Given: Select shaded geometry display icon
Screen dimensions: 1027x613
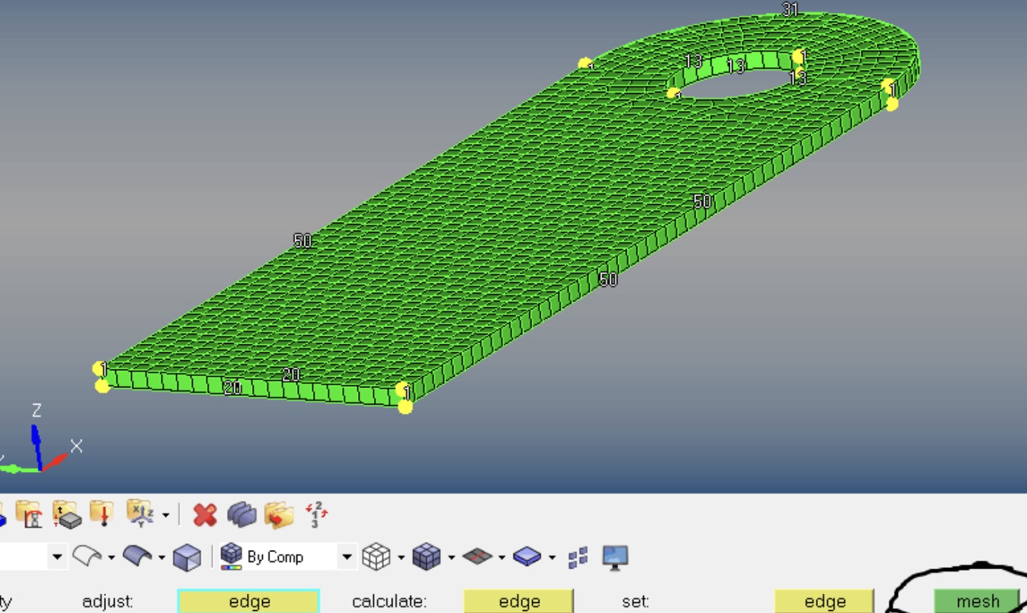Looking at the screenshot, I should click(x=138, y=556).
